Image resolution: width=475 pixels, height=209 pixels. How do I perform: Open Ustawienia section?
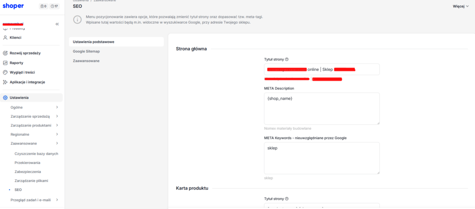32,98
